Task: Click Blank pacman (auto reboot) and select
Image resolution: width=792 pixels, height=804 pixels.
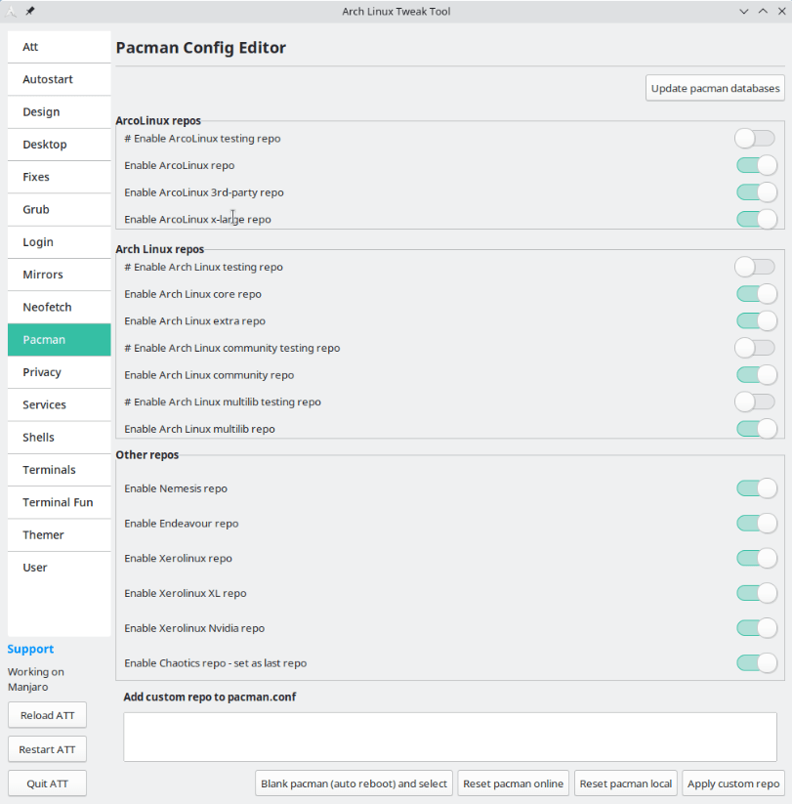Action: pos(354,783)
